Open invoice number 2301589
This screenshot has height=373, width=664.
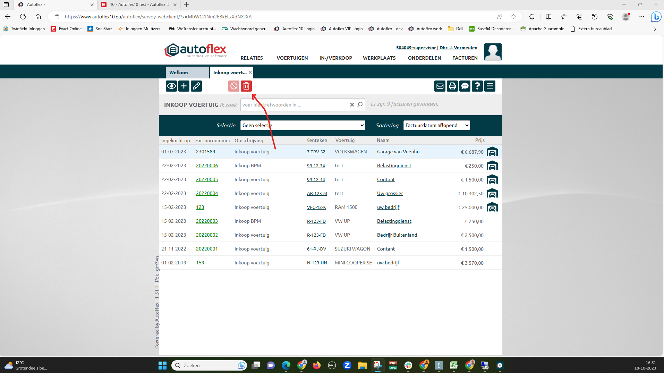pos(205,152)
